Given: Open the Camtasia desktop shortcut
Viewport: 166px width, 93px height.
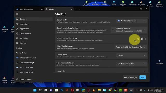Looking at the screenshot, I should click(123, 3).
